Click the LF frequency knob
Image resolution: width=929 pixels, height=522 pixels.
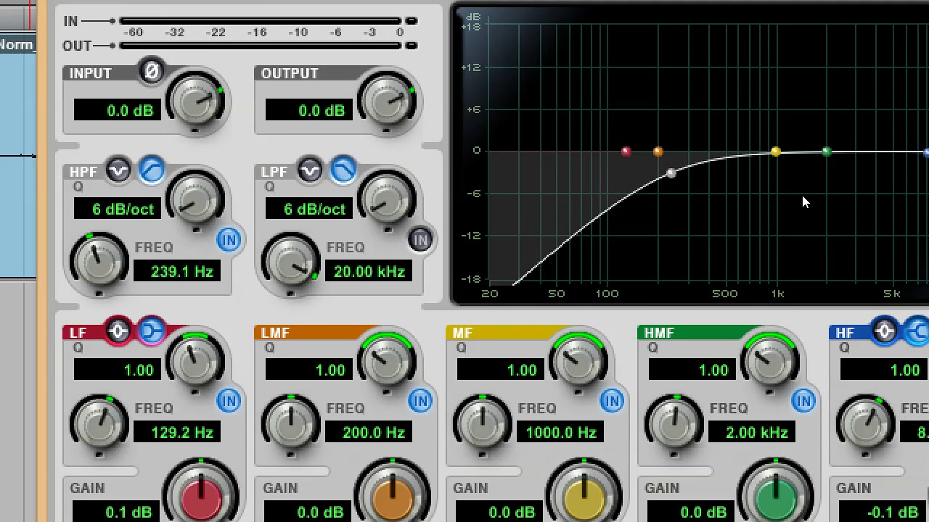click(99, 423)
